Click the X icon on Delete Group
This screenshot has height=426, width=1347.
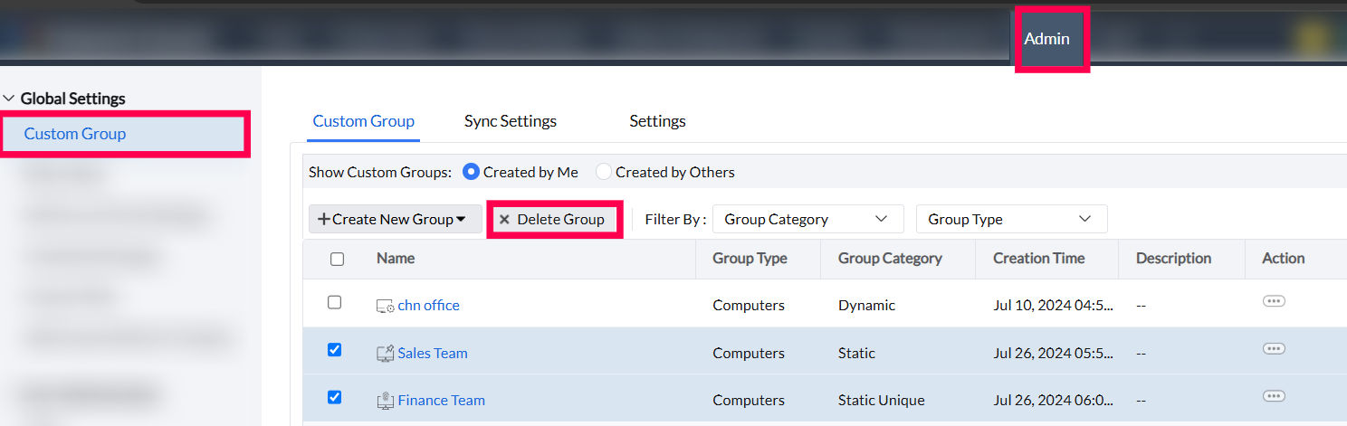pos(505,220)
